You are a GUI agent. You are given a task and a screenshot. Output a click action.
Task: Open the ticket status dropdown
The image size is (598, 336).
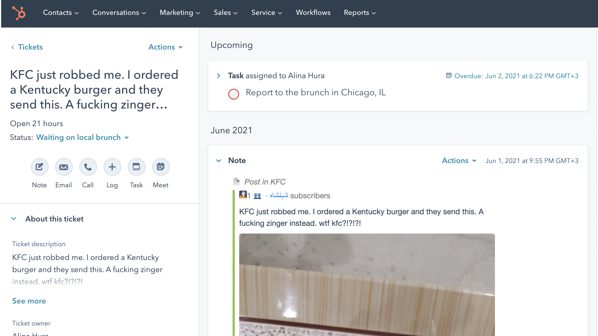click(82, 137)
